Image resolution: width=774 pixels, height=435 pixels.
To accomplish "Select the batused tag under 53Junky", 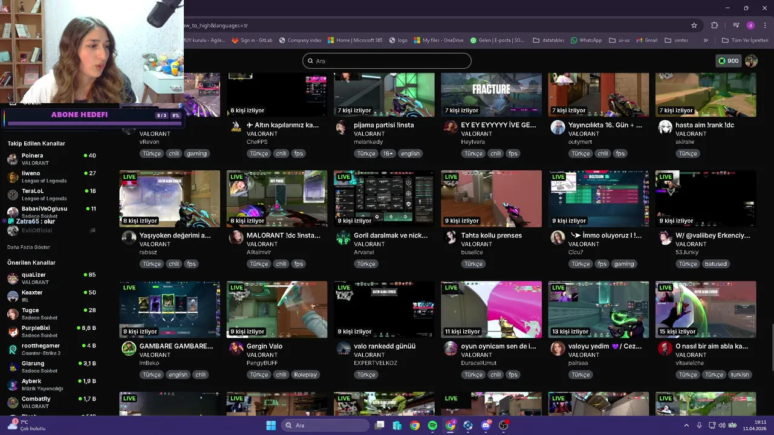I will point(716,264).
